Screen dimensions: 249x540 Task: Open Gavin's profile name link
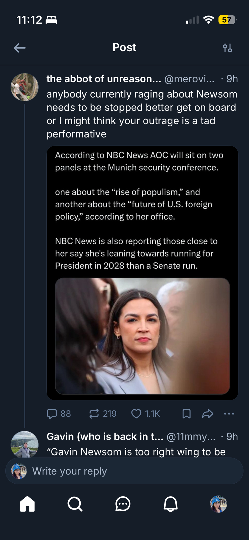coord(105,437)
